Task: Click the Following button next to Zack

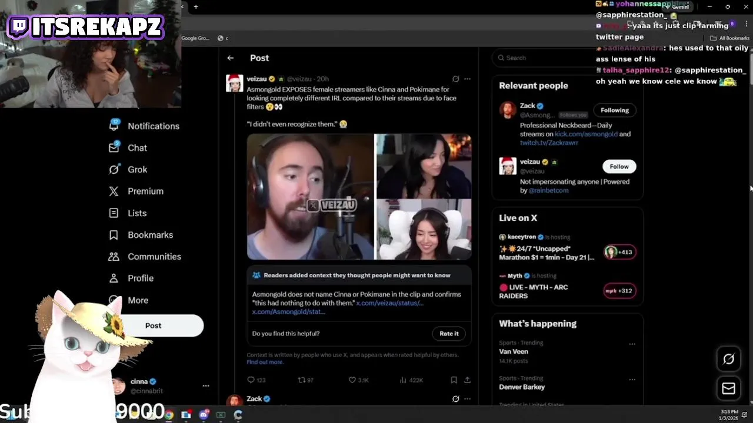Action: (x=615, y=110)
